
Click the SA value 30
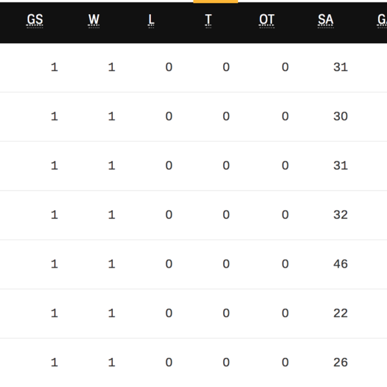[341, 116]
